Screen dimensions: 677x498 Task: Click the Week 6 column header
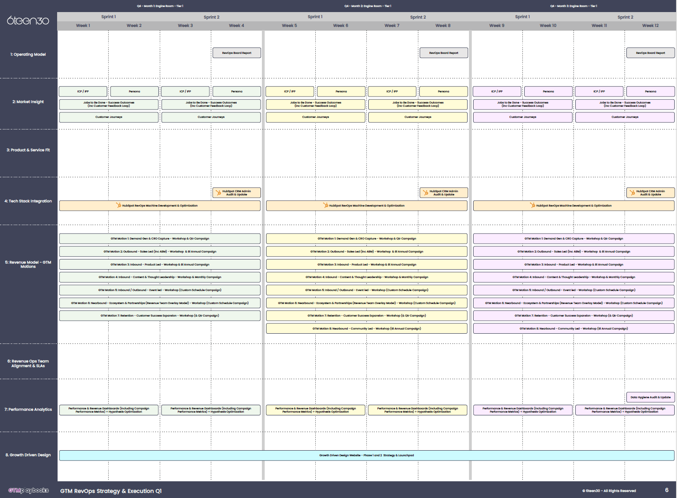click(x=340, y=26)
